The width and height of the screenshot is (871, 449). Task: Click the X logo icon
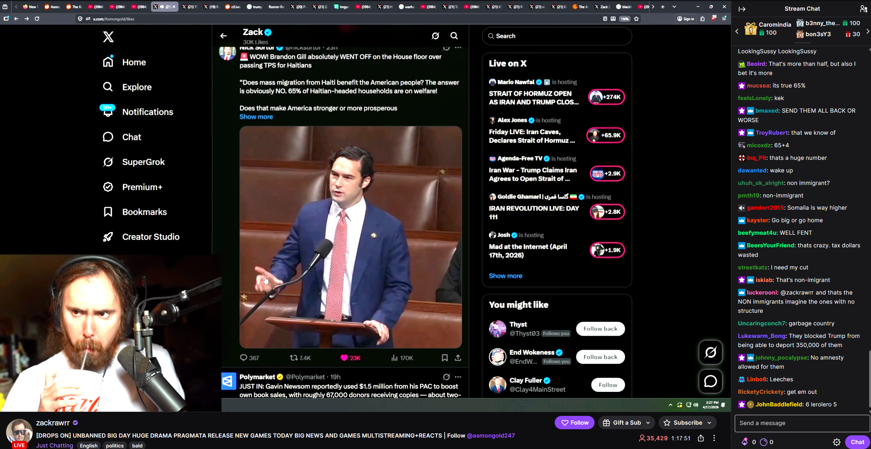108,37
